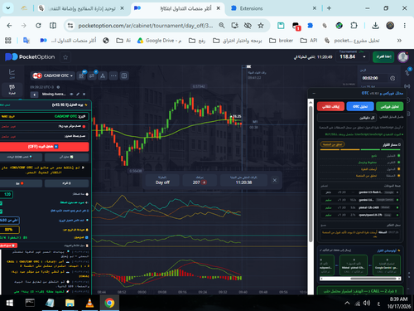Click the DOM inspect button in bot panel

(21, 157)
